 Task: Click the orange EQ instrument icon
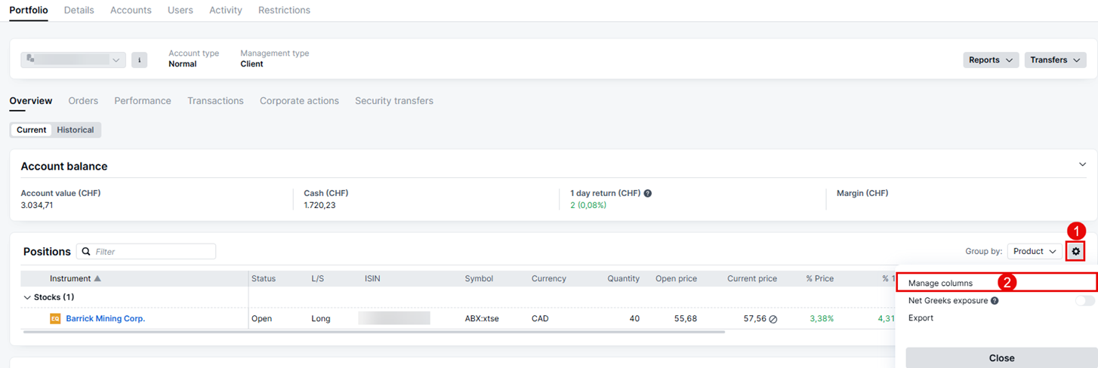55,319
